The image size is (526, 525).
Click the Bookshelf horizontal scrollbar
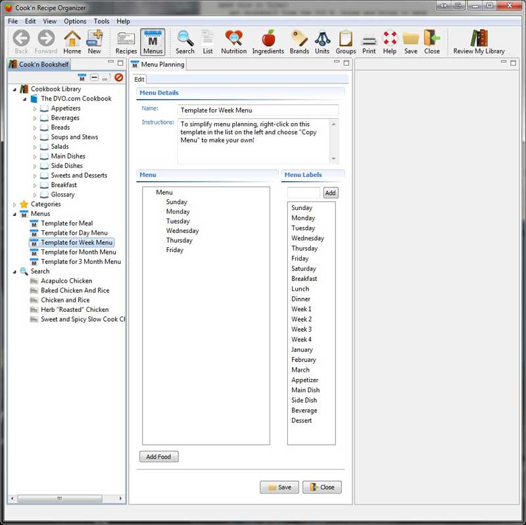tap(60, 499)
